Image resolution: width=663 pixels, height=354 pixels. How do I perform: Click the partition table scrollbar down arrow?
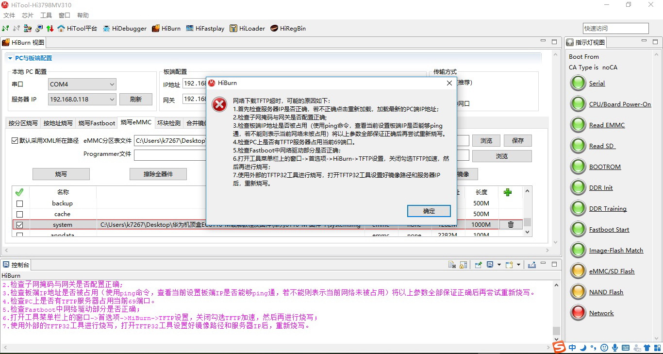click(x=528, y=232)
